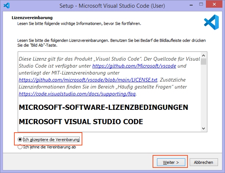Click the license scrollbar up arrow
This screenshot has width=225, height=173.
203,55
